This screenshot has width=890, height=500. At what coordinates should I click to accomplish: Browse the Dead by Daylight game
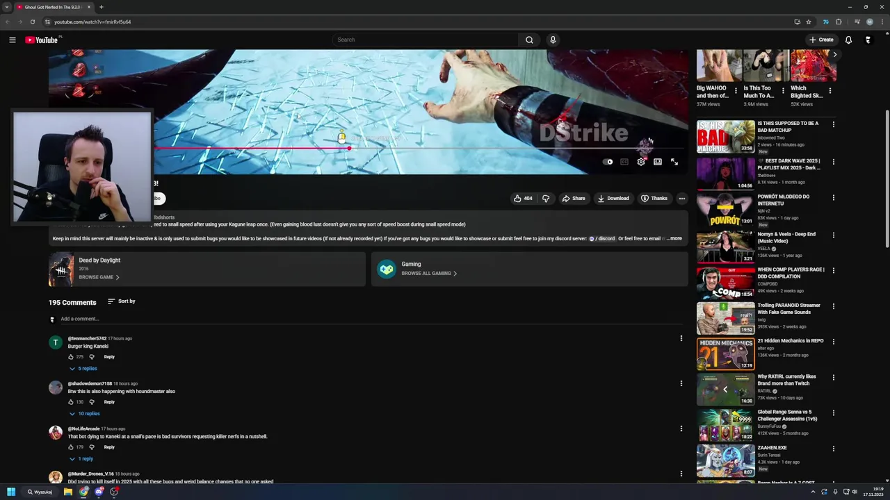pyautogui.click(x=99, y=277)
